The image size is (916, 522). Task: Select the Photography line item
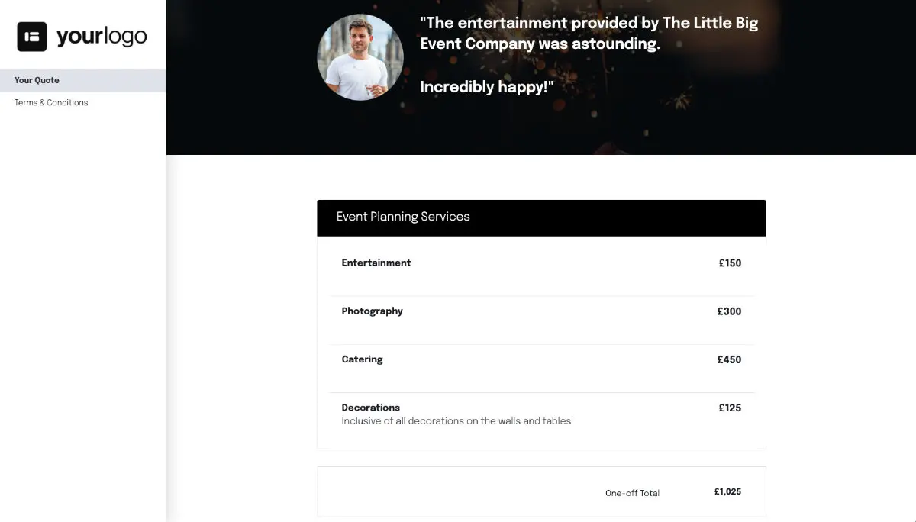click(x=373, y=311)
